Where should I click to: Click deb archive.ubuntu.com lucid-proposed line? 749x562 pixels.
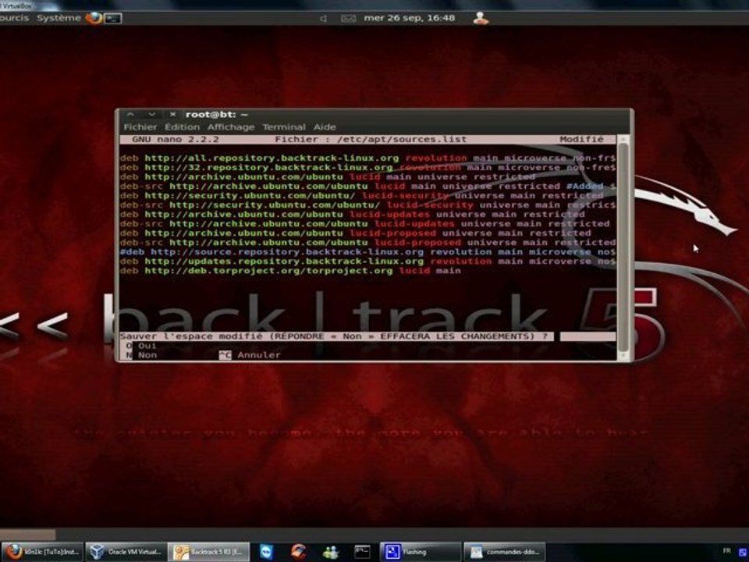(x=356, y=233)
